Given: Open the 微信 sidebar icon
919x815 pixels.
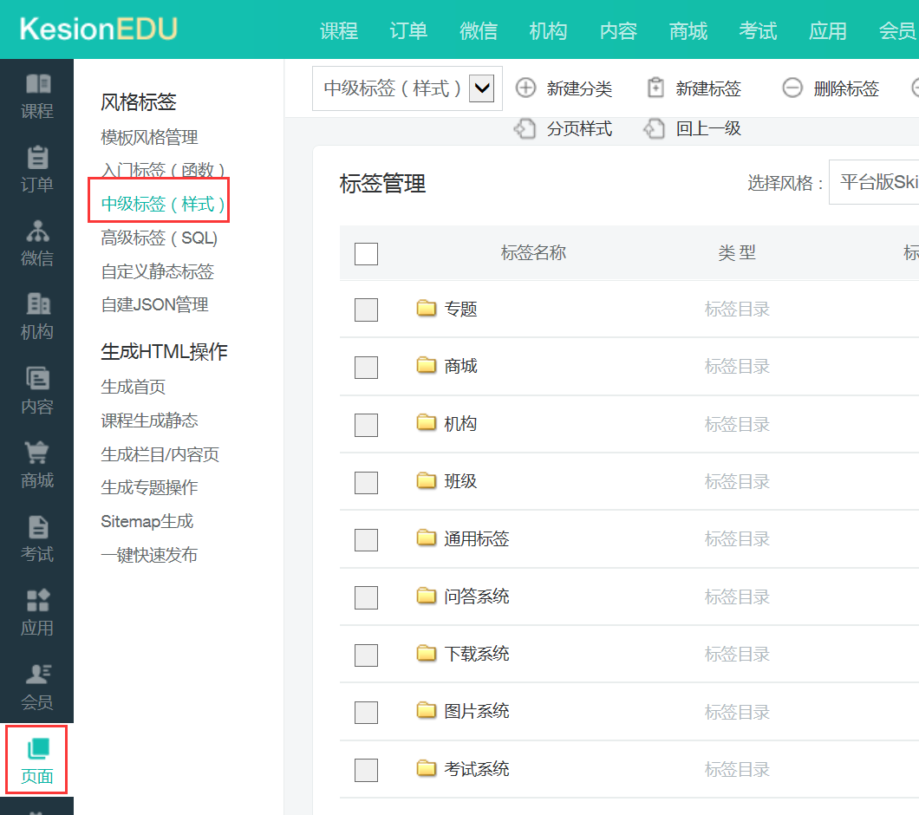Looking at the screenshot, I should [x=36, y=231].
